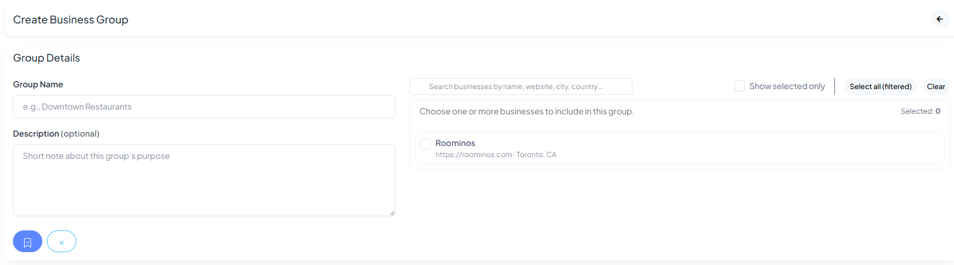Click the Show selected only label text
The height and width of the screenshot is (265, 954).
[787, 86]
